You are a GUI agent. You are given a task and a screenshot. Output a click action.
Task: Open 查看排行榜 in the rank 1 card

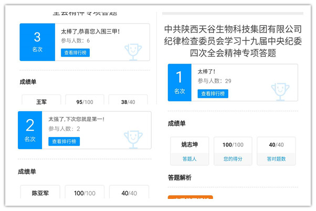point(213,94)
